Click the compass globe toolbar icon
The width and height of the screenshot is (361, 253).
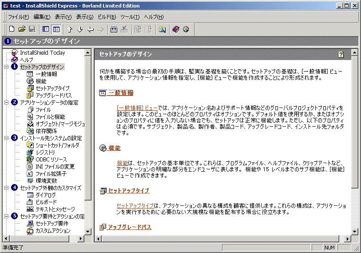(x=186, y=29)
